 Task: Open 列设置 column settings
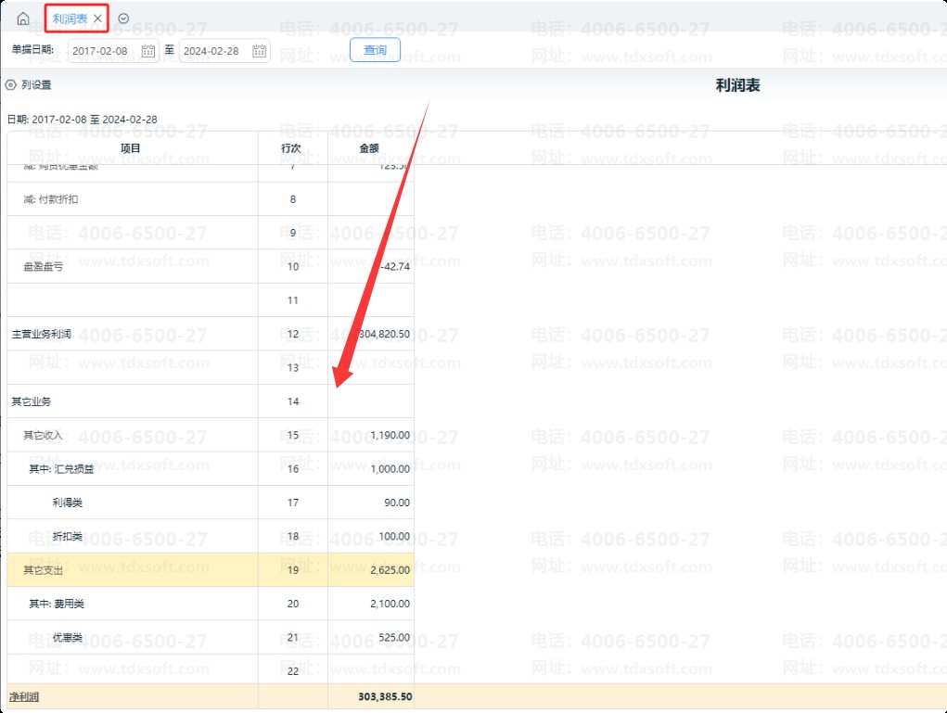[36, 85]
